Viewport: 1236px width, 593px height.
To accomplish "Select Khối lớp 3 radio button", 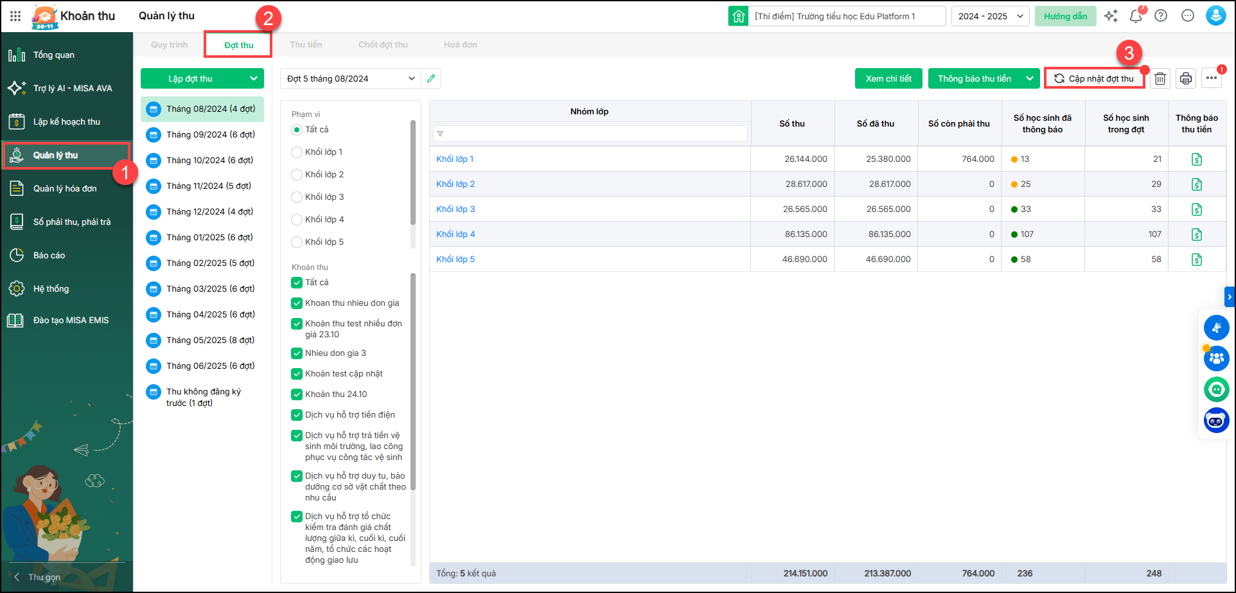I will [x=297, y=197].
